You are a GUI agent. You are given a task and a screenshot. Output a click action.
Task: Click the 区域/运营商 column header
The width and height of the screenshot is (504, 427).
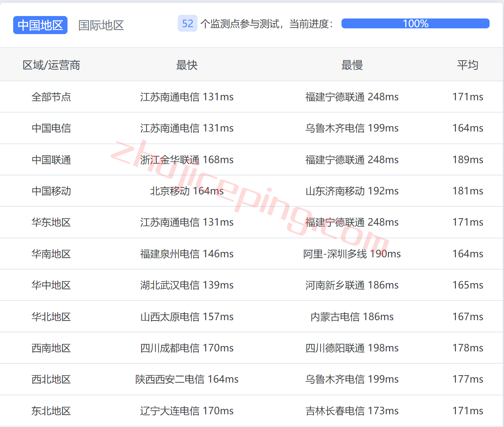click(51, 65)
